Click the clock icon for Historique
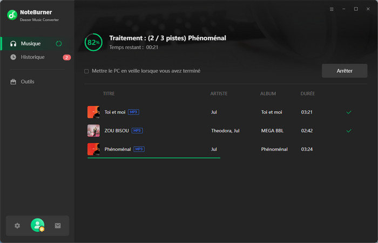 [13, 57]
